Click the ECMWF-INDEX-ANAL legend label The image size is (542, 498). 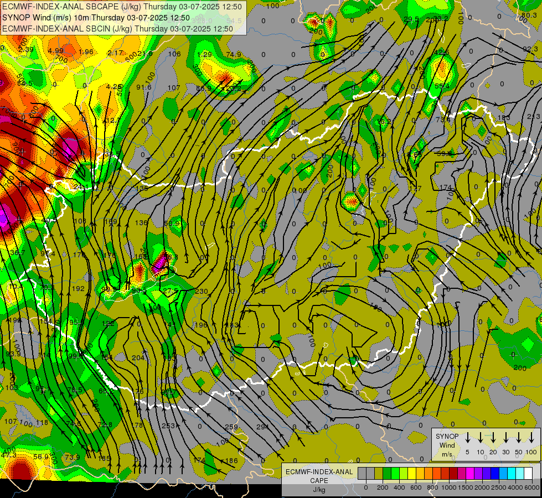pos(319,472)
